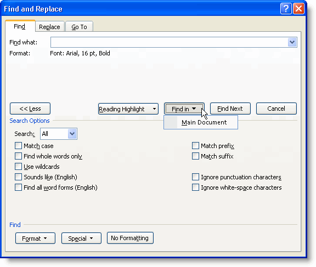316x267 pixels.
Task: Enable Find whole words only
Action: pyautogui.click(x=18, y=156)
